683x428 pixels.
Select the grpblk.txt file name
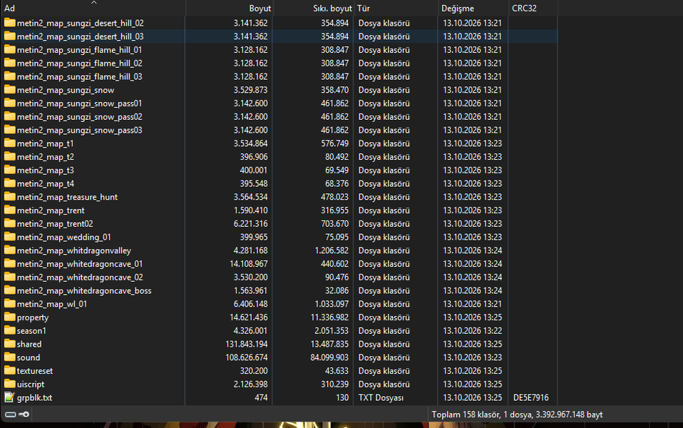34,397
